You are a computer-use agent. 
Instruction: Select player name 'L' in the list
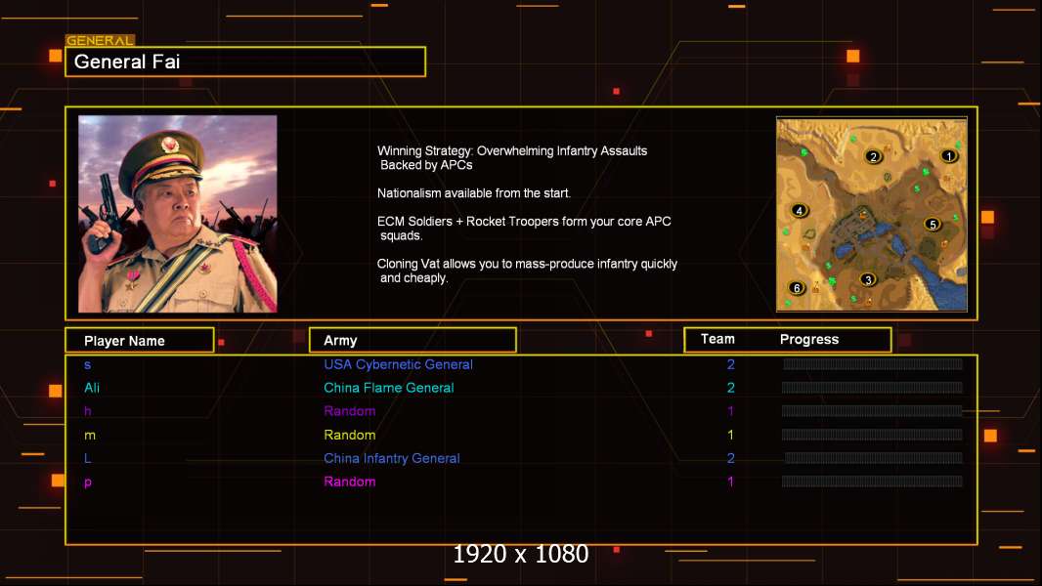click(88, 458)
